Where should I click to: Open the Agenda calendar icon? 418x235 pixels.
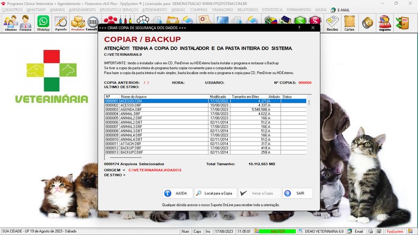[x=61, y=22]
